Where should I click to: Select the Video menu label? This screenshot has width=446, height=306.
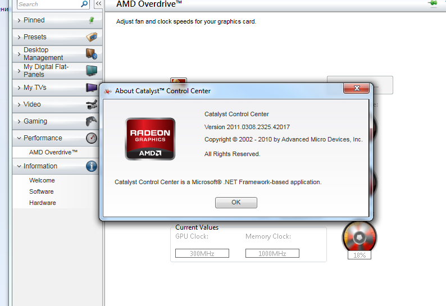(x=32, y=104)
